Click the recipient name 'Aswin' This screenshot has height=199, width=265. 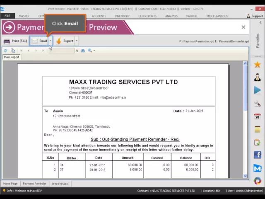[x=58, y=111]
